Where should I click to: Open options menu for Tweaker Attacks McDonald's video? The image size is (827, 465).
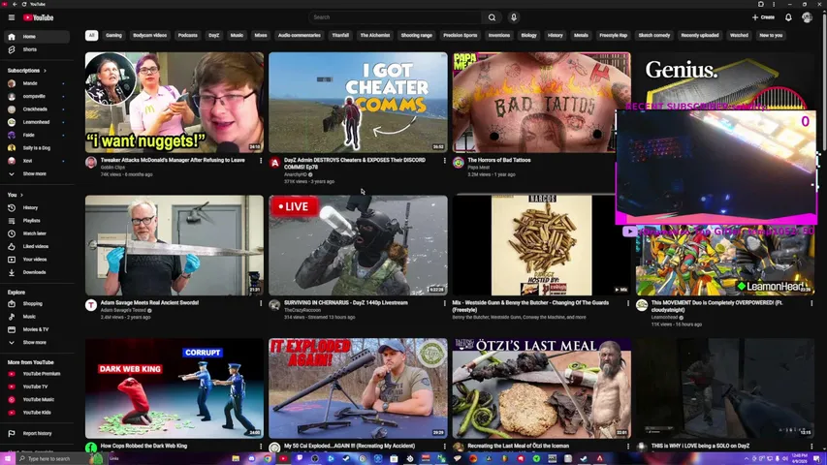coord(261,161)
